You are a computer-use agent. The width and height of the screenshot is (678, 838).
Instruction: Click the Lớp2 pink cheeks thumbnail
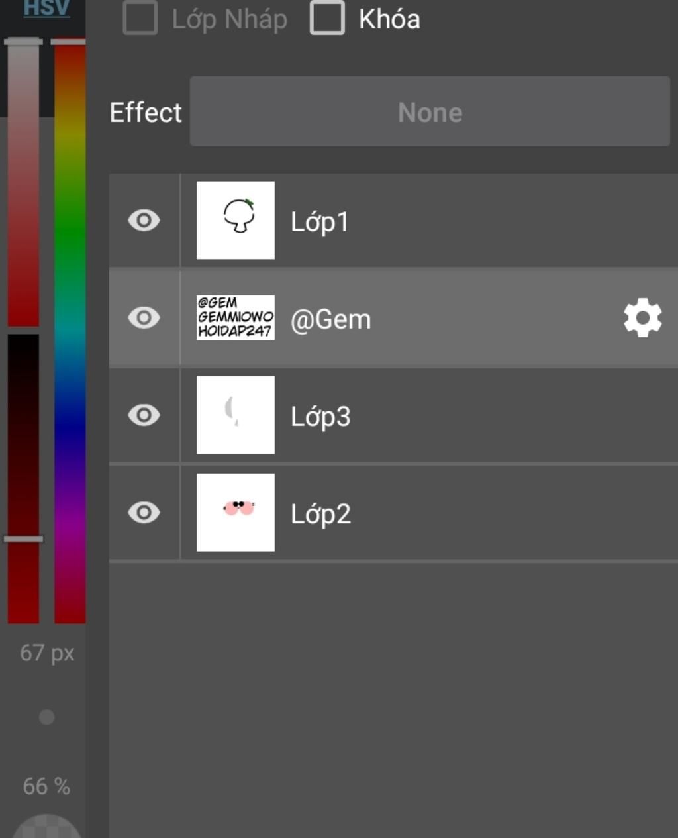(236, 513)
